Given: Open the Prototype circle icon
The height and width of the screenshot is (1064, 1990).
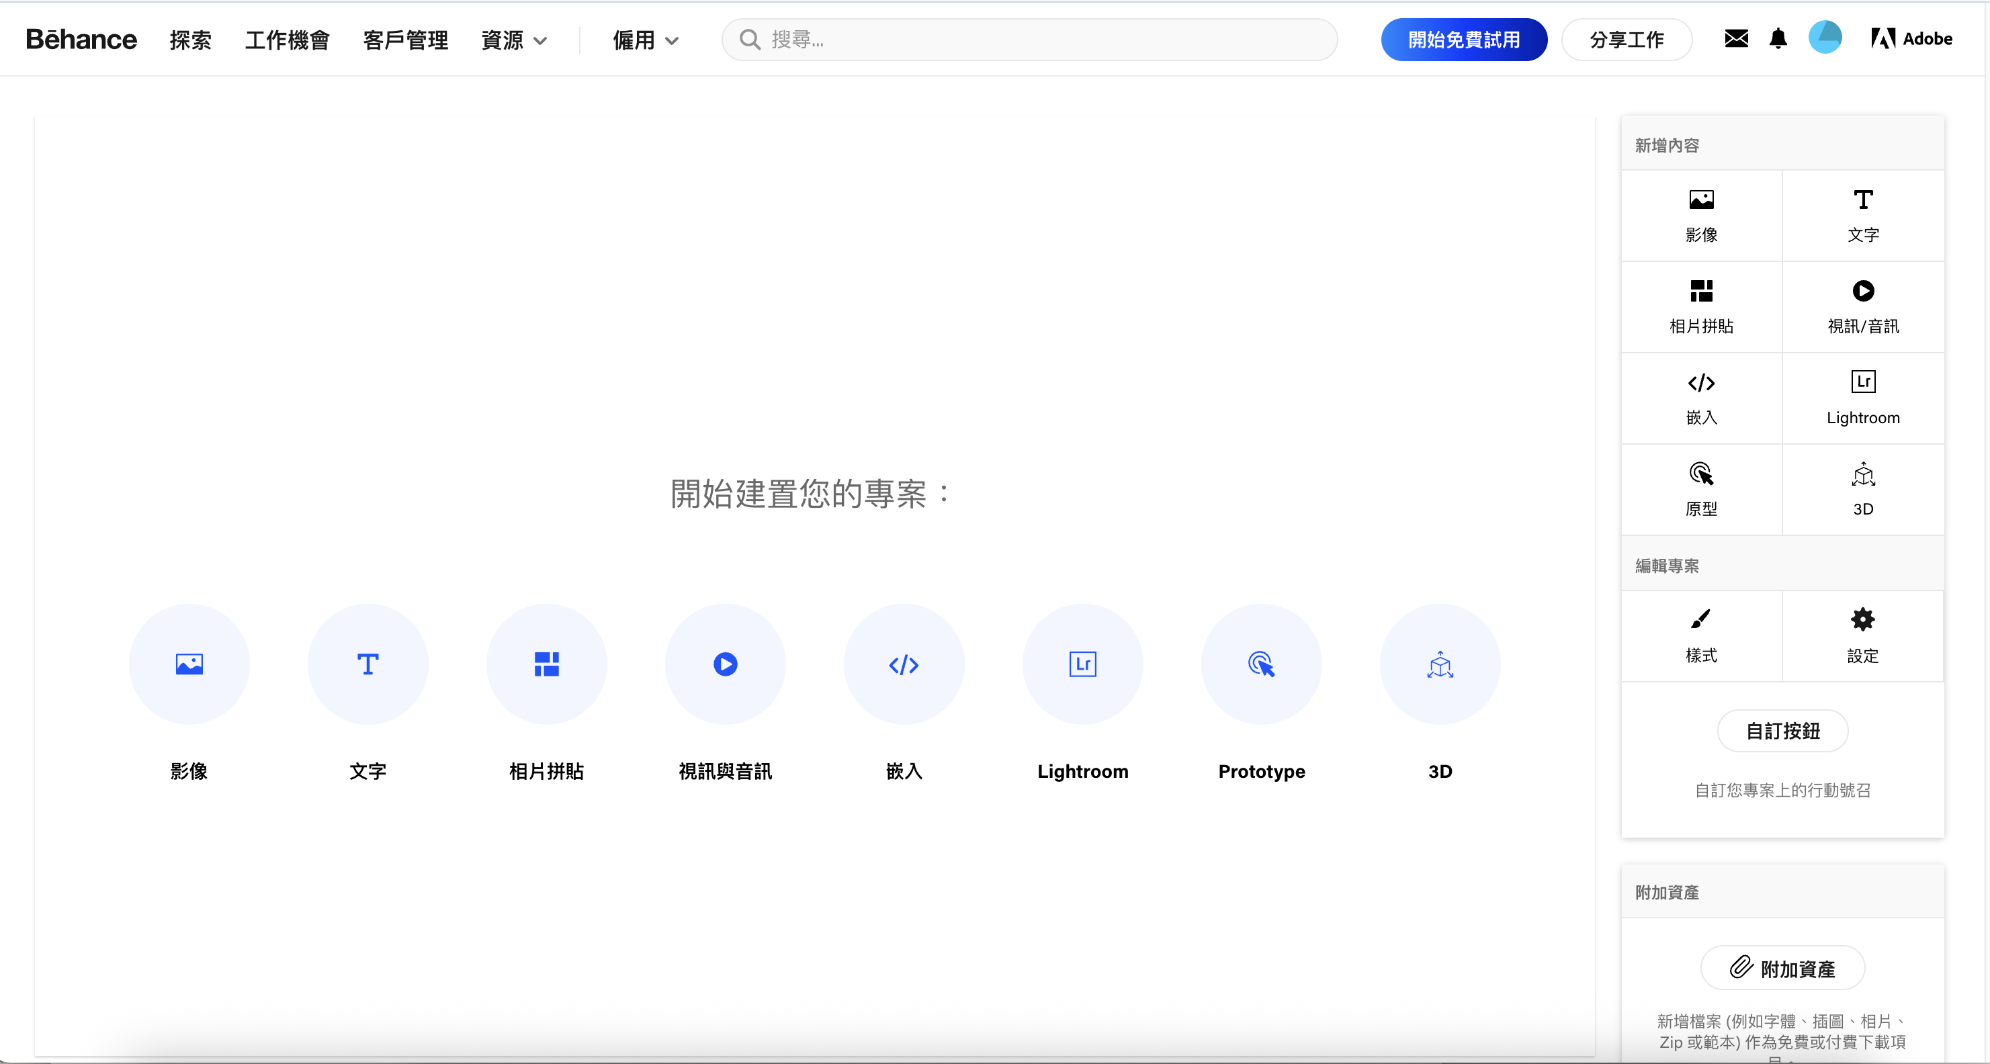Looking at the screenshot, I should click(1261, 664).
